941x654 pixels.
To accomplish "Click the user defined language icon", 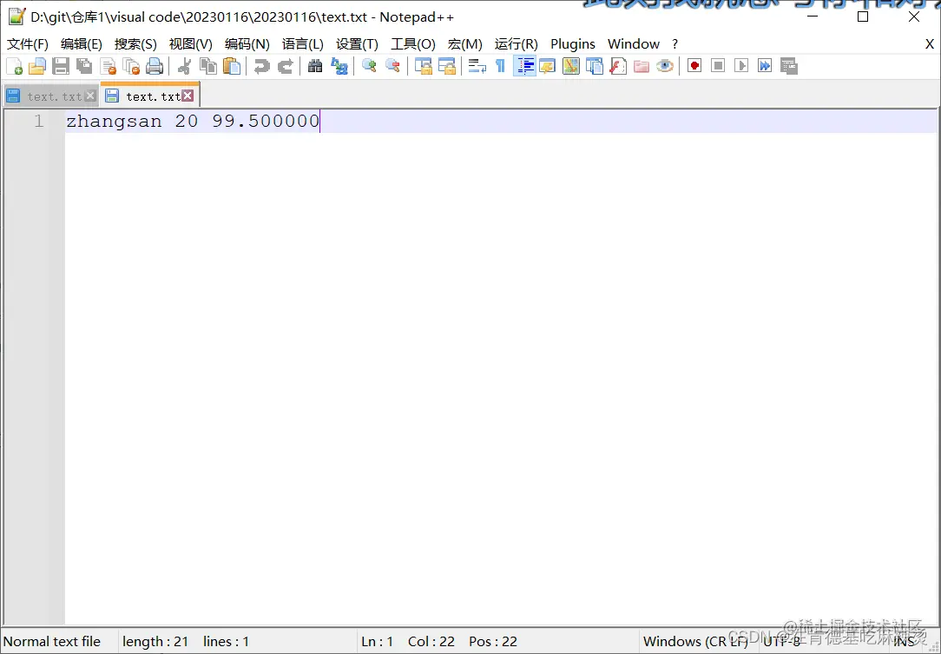I will click(x=547, y=66).
